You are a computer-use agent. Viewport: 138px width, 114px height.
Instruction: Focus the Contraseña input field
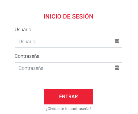pos(68,68)
